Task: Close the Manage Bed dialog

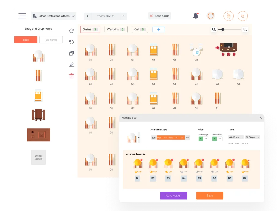Action: [261, 118]
